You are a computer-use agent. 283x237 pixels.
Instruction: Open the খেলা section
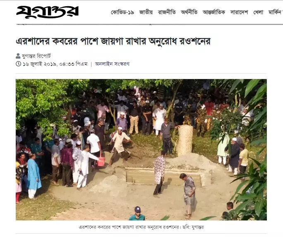258,12
